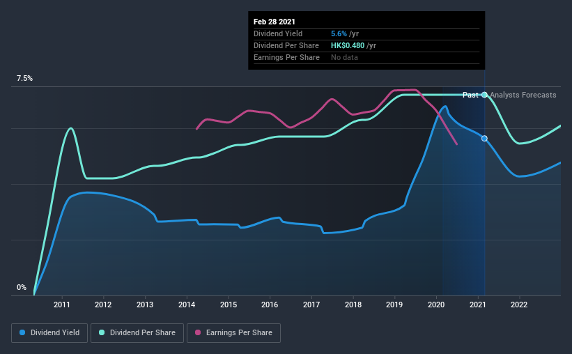Image resolution: width=572 pixels, height=354 pixels.
Task: Select the Dividend Yield marker at Feb 2021
Action: click(x=484, y=138)
